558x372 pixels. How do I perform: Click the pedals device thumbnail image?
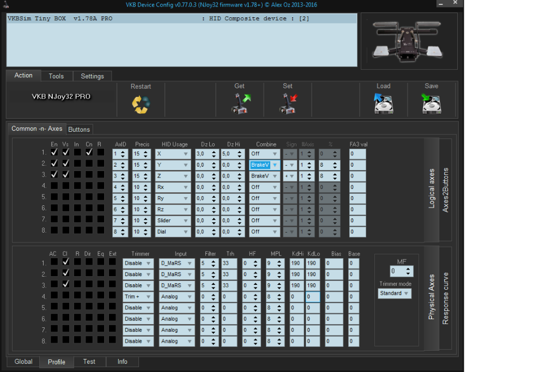(x=409, y=41)
